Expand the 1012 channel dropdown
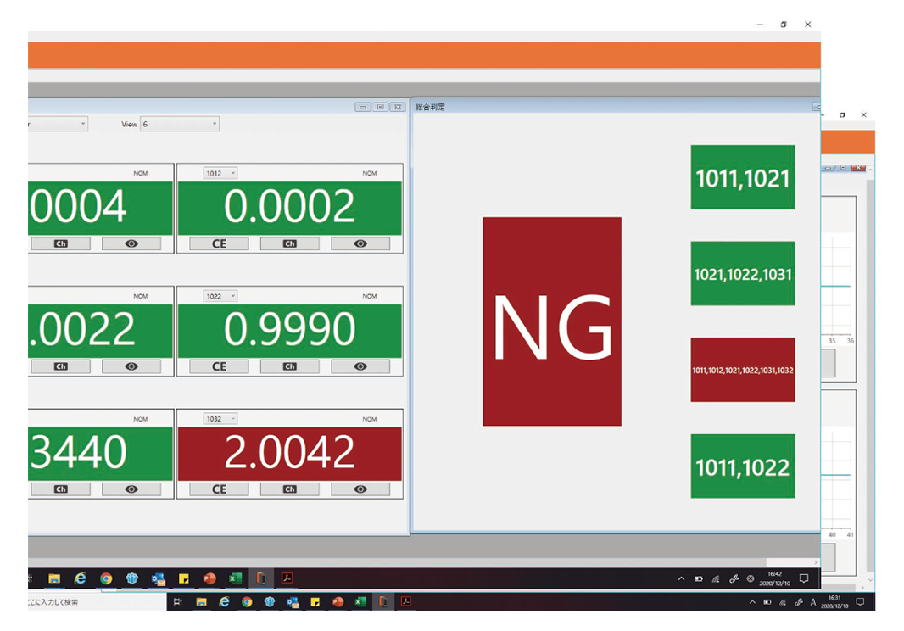Image resolution: width=904 pixels, height=631 pixels. [220, 174]
